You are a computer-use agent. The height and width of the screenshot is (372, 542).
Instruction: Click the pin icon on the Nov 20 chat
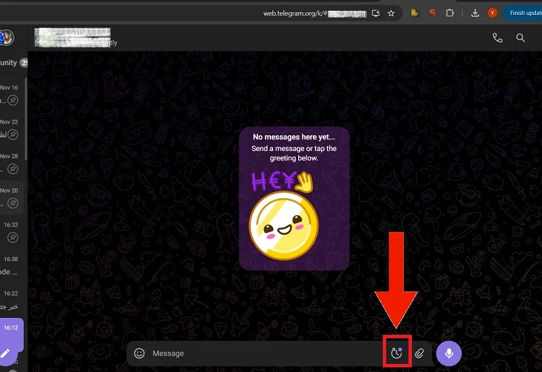pyautogui.click(x=13, y=204)
